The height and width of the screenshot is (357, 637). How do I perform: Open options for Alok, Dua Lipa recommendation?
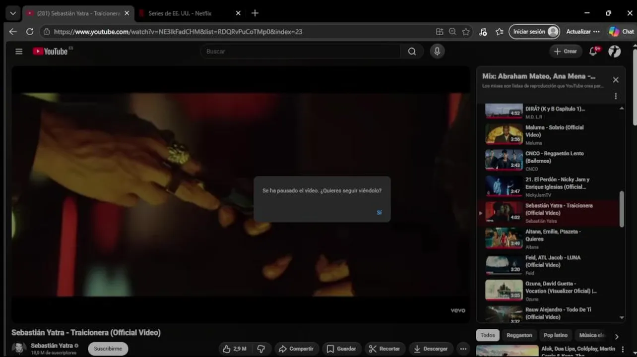coord(623,350)
